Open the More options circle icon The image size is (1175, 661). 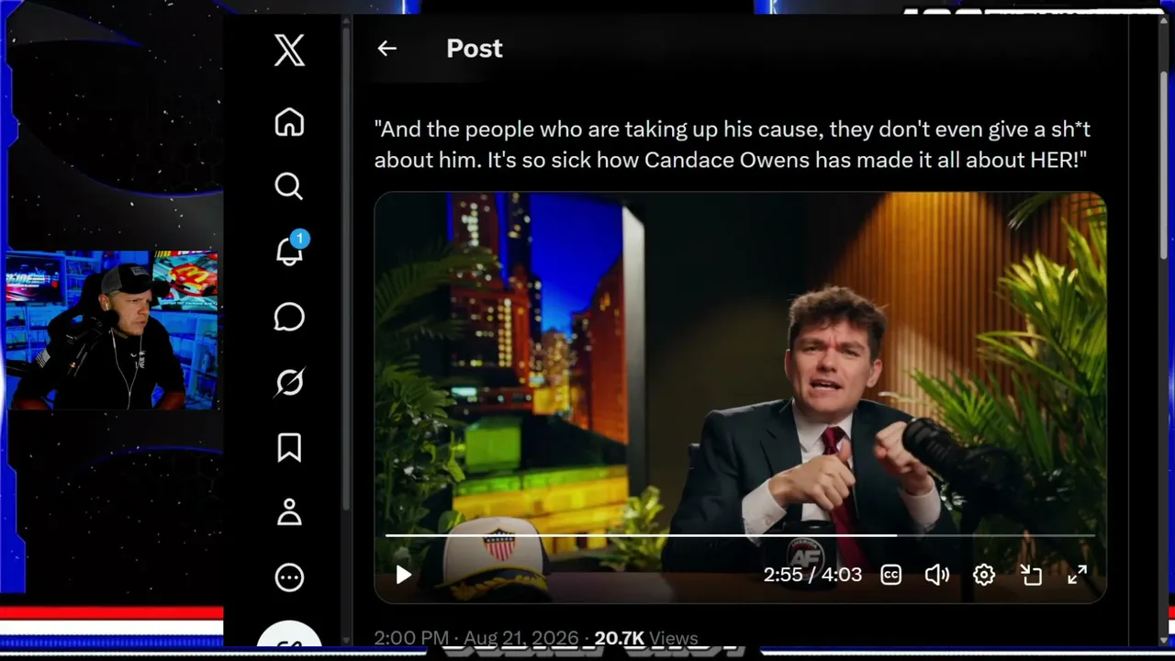pos(289,577)
